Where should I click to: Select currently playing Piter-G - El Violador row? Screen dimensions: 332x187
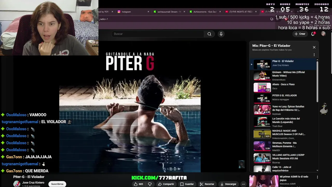tap(283, 64)
